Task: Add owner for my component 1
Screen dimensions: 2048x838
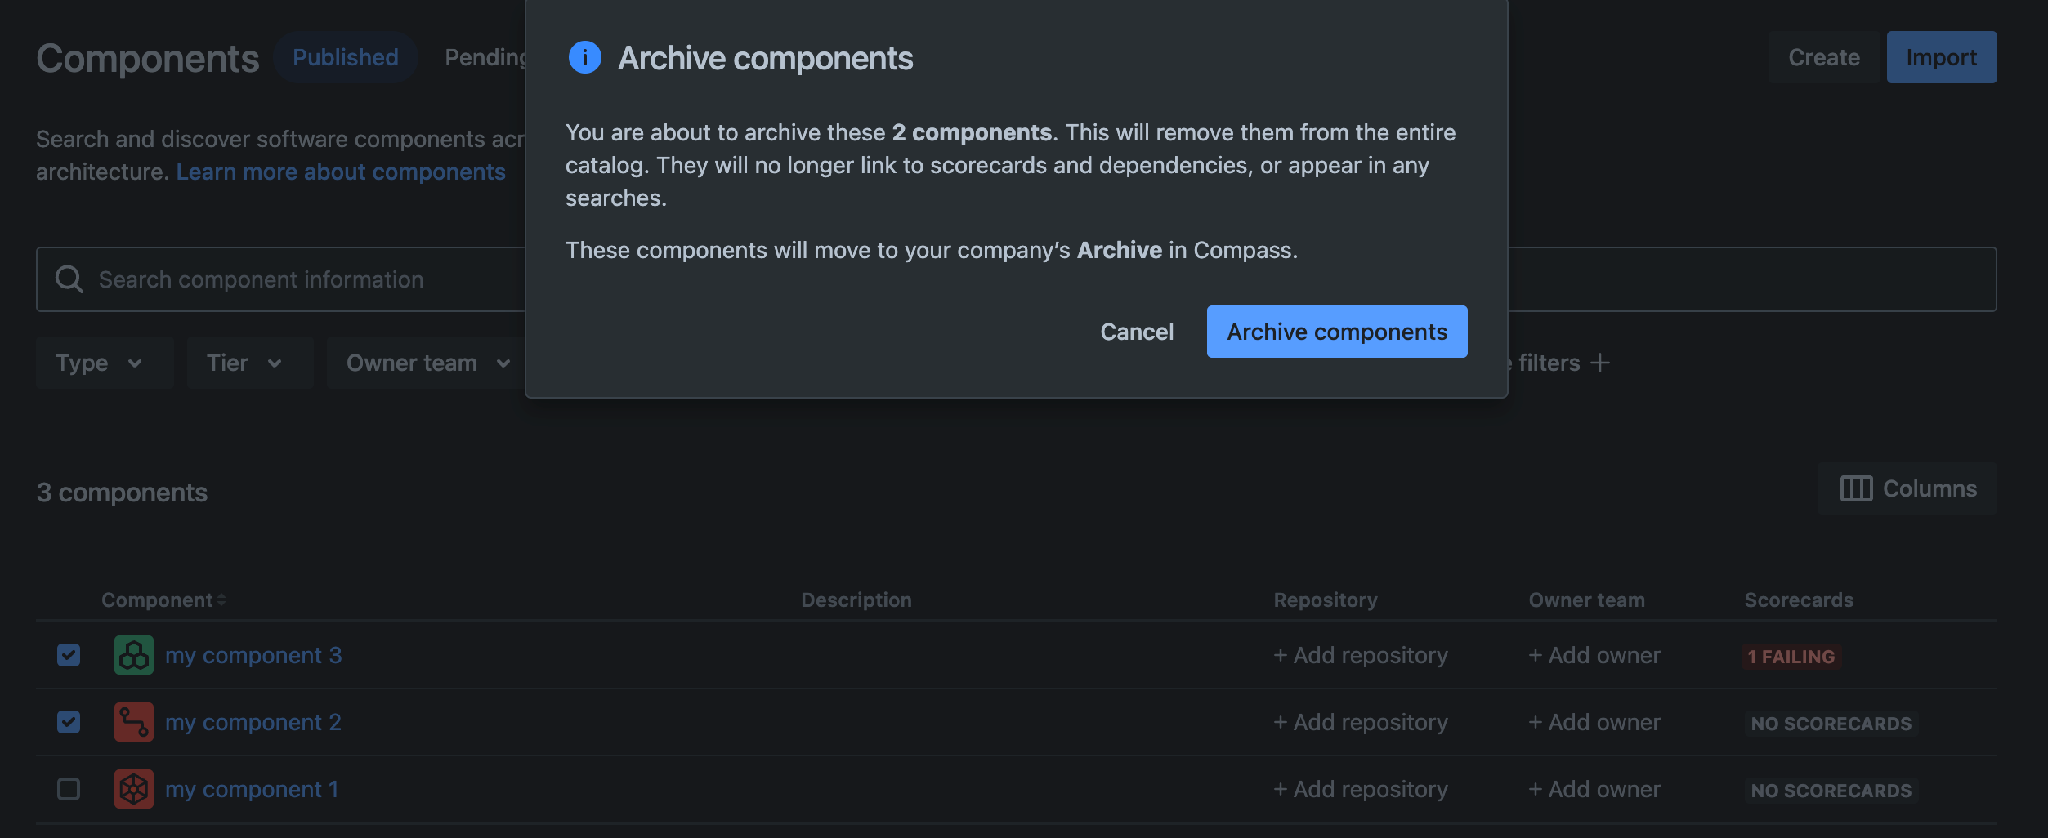Action: point(1594,789)
